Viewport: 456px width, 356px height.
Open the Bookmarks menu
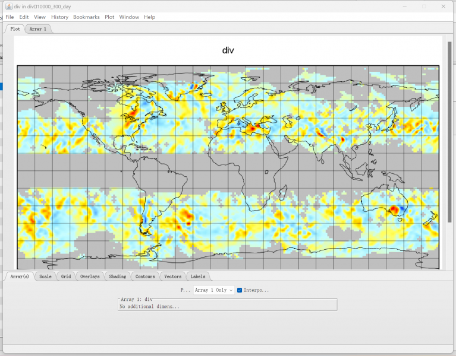click(87, 17)
